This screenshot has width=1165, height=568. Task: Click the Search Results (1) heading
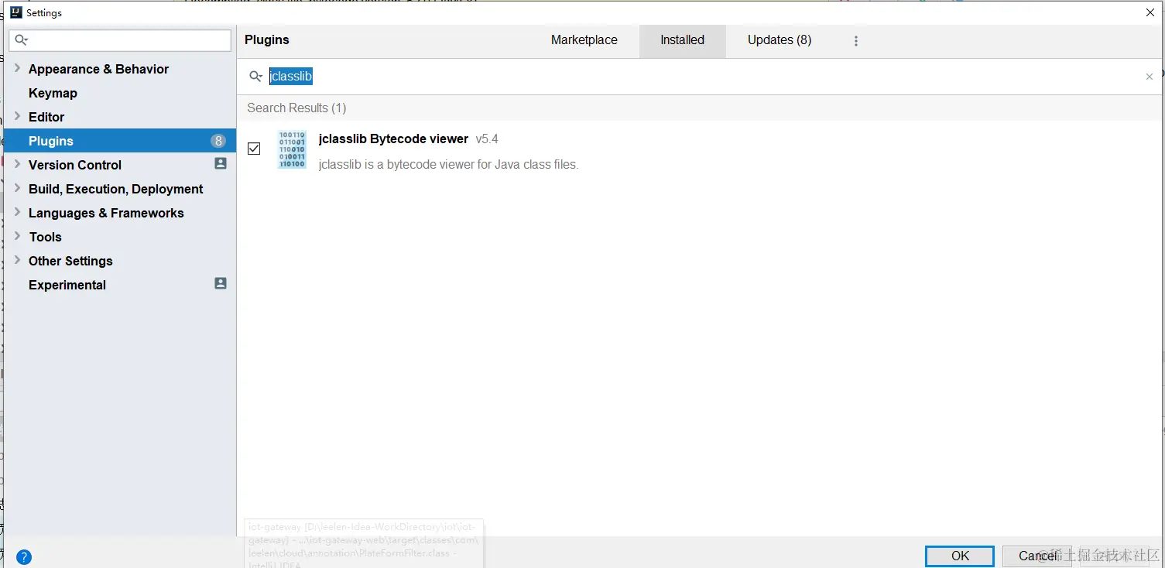pos(296,108)
